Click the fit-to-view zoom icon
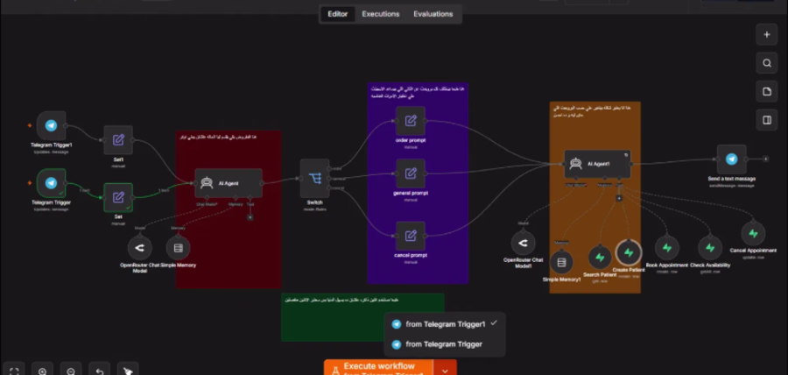The width and height of the screenshot is (788, 375). tap(14, 371)
